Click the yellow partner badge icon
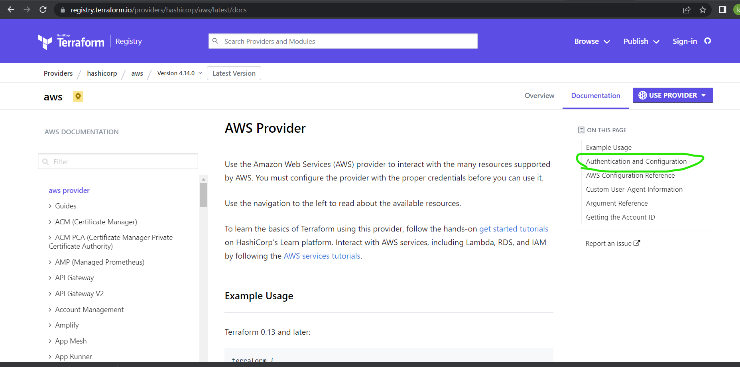 pos(78,96)
